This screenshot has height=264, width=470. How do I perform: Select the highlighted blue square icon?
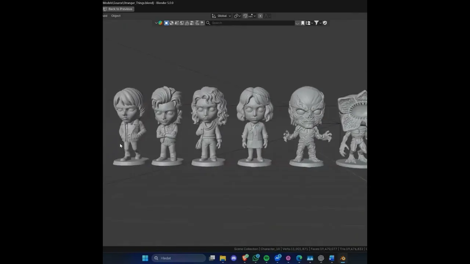click(x=166, y=23)
